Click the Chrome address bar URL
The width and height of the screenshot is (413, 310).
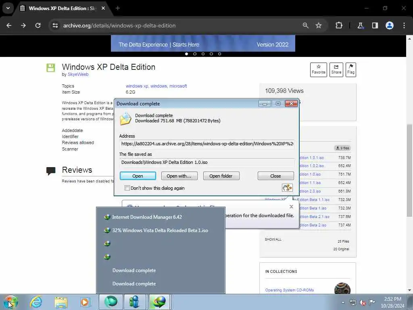[119, 25]
